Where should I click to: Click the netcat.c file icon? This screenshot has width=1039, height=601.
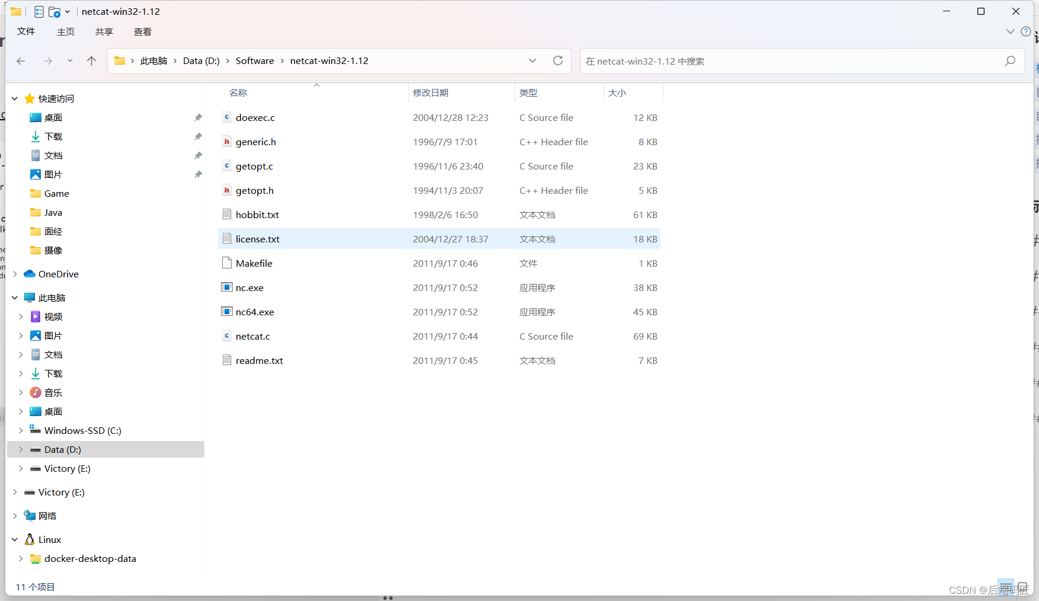[226, 336]
